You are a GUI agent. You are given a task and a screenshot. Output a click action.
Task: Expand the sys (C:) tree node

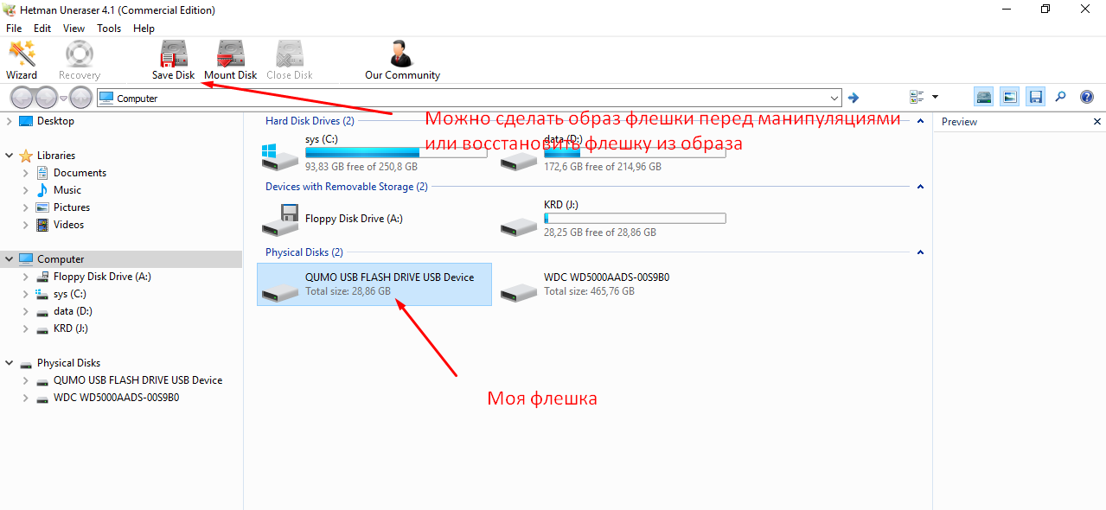click(26, 294)
